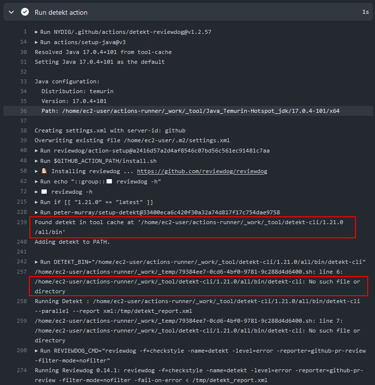This screenshot has height=385, width=375.
Task: Select line number 274
Action: [22, 370]
